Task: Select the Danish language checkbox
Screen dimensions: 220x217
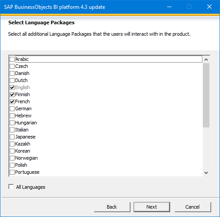Action: (x=12, y=73)
